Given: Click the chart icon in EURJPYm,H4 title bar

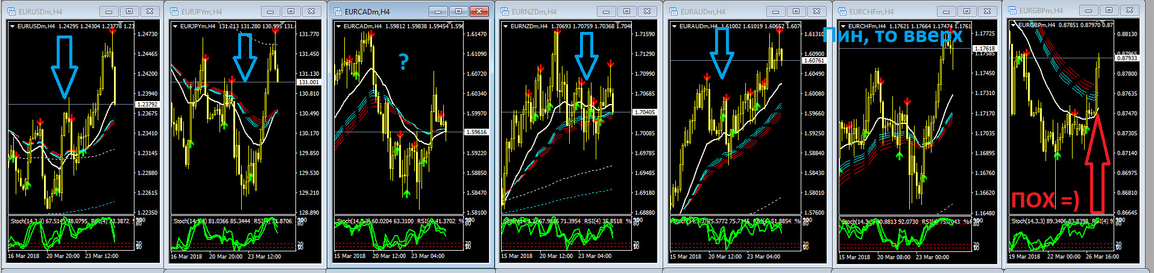Looking at the screenshot, I should pyautogui.click(x=174, y=11).
